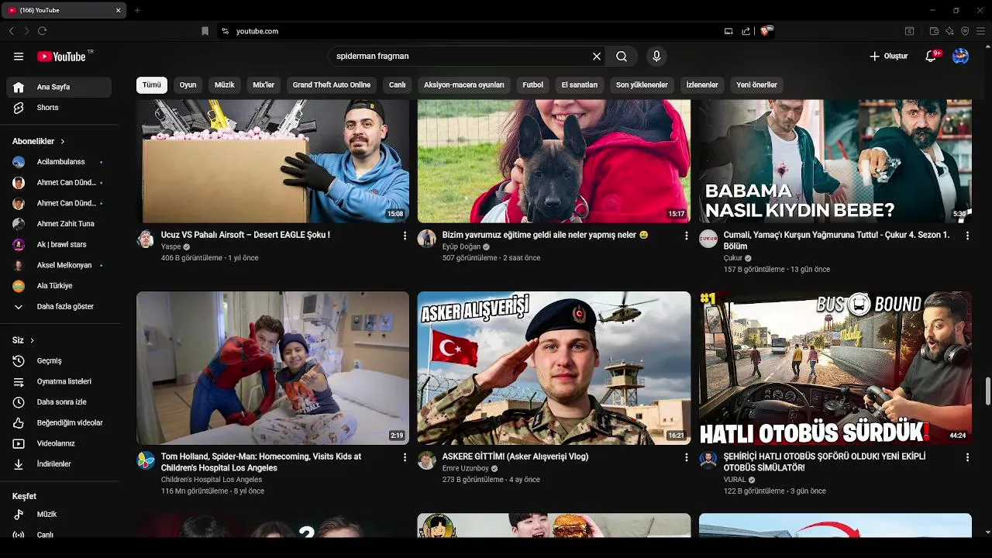Image resolution: width=992 pixels, height=558 pixels.
Task: Select the Yeni öneriler chip
Action: pyautogui.click(x=756, y=85)
